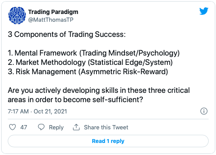Click the 3 Components of Trading Success heading
This screenshot has height=155, width=216.
pos(67,34)
